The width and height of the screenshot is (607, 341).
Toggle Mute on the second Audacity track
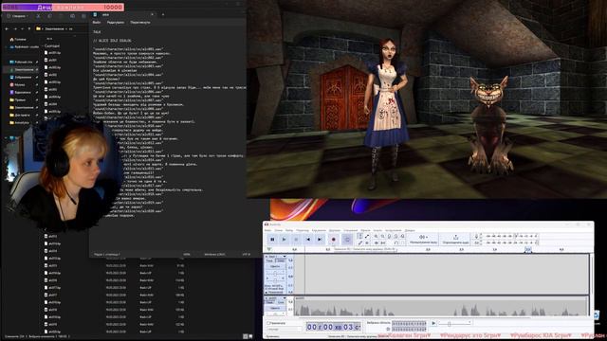pyautogui.click(x=269, y=302)
